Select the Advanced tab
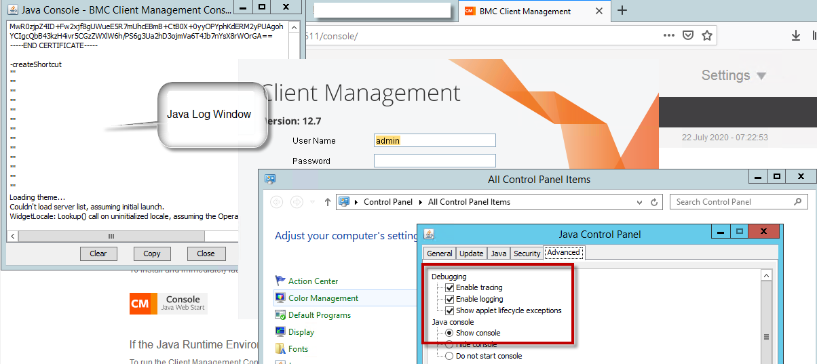The height and width of the screenshot is (364, 817). click(x=564, y=252)
